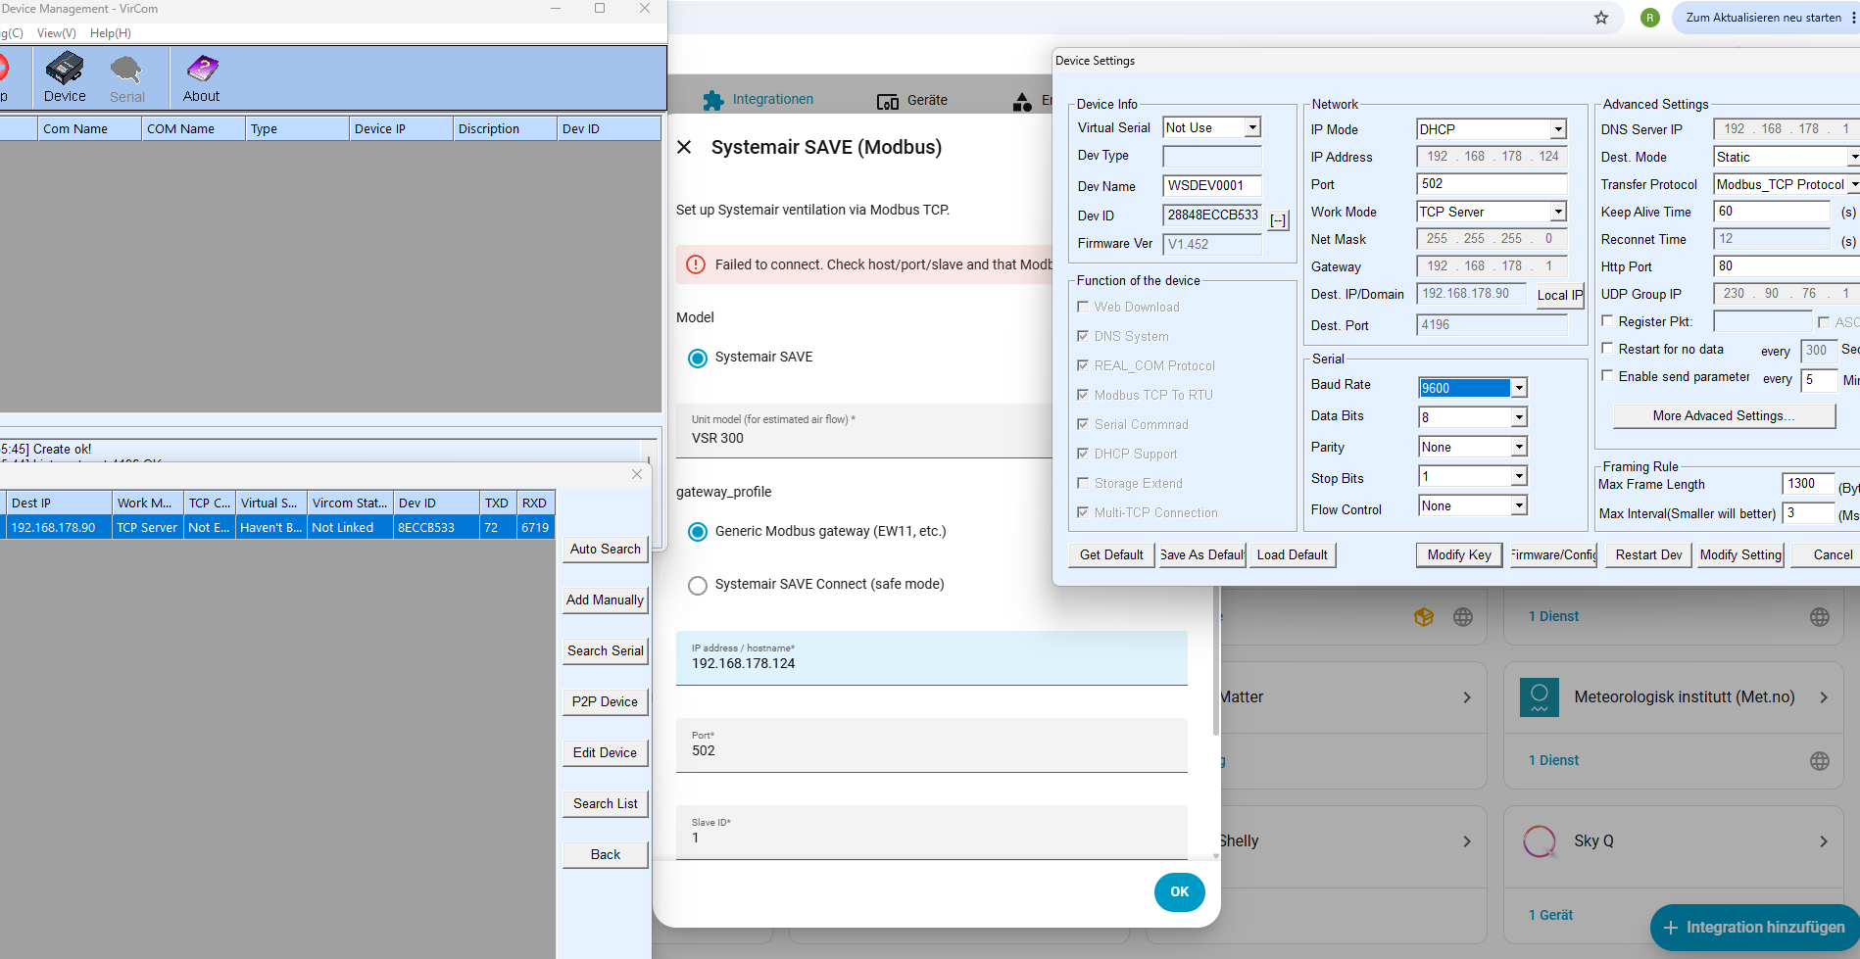Click the bookmark star icon in browser
Image resolution: width=1860 pixels, height=959 pixels.
(x=1601, y=18)
